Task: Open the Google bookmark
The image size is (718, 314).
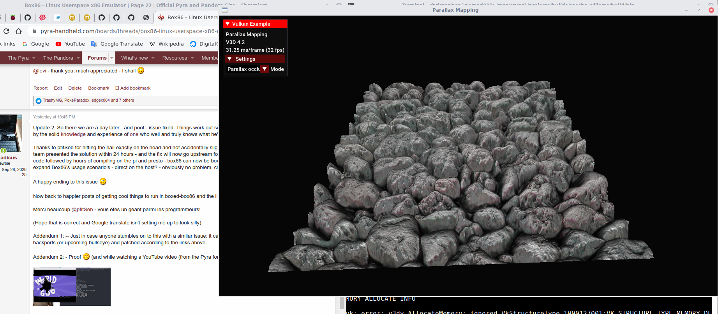Action: pos(36,44)
